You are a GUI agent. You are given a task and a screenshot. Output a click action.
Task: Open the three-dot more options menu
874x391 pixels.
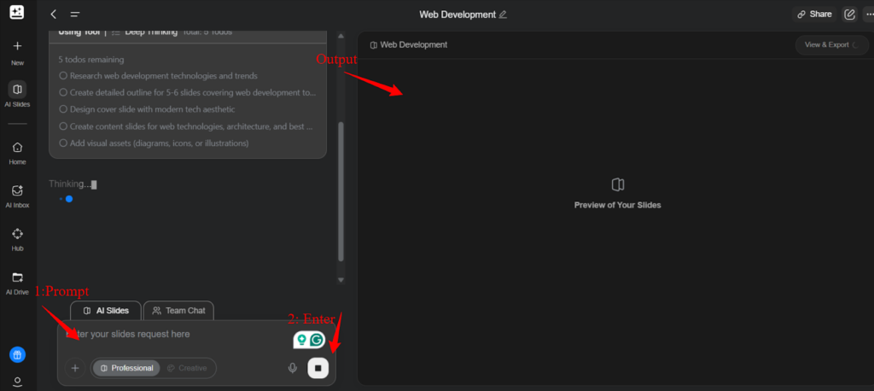pyautogui.click(x=869, y=15)
